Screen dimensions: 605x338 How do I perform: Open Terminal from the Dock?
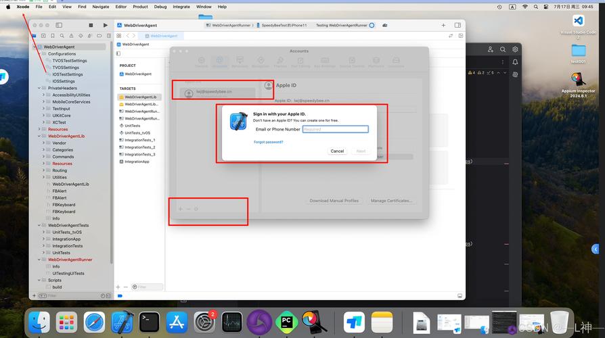150,322
